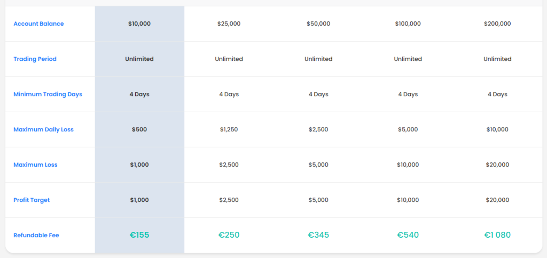Screen dimensions: 547x258
Task: Pick the $100,000 account balance
Action: pos(408,24)
